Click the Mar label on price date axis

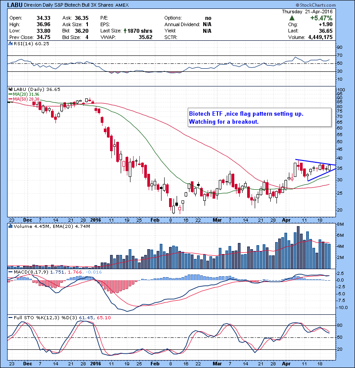[x=217, y=219]
